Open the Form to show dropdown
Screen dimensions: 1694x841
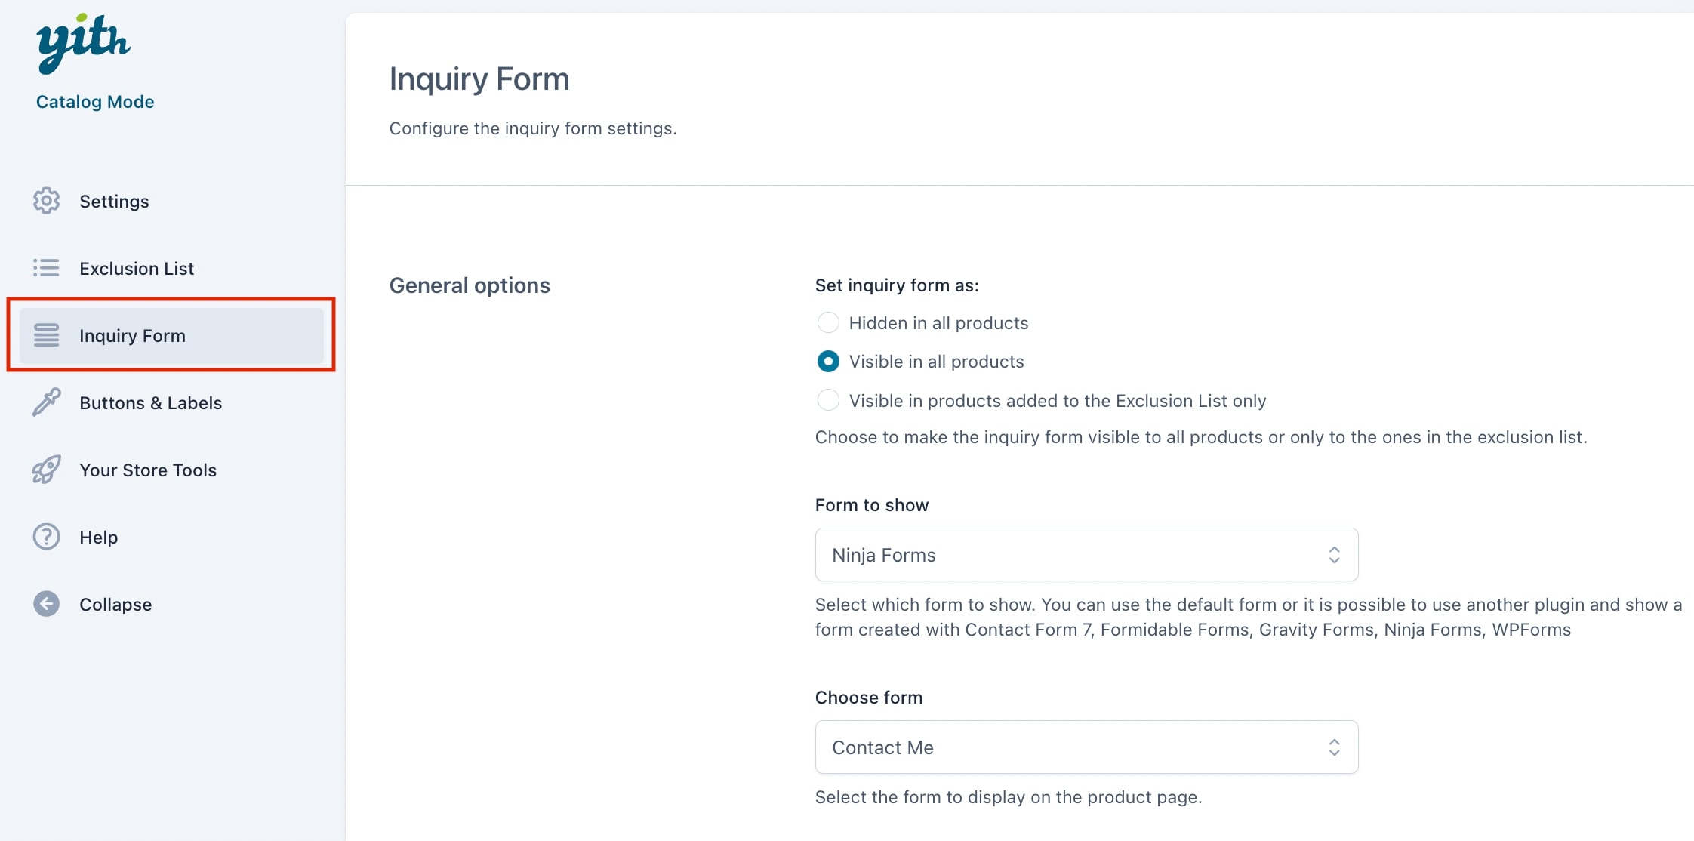pos(1086,555)
